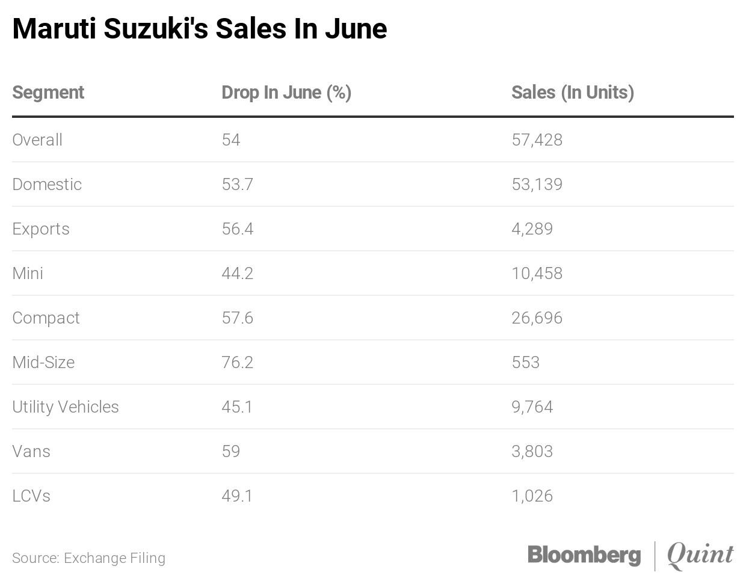Select the Source: Exchange Filing text
The height and width of the screenshot is (587, 746).
tap(88, 558)
